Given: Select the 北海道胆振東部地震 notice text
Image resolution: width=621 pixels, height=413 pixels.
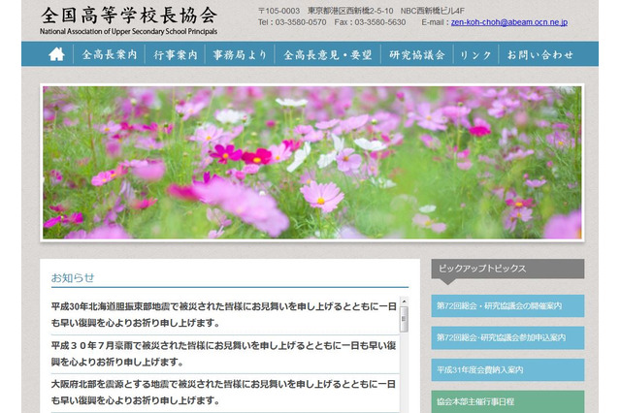Looking at the screenshot, I should (x=224, y=314).
